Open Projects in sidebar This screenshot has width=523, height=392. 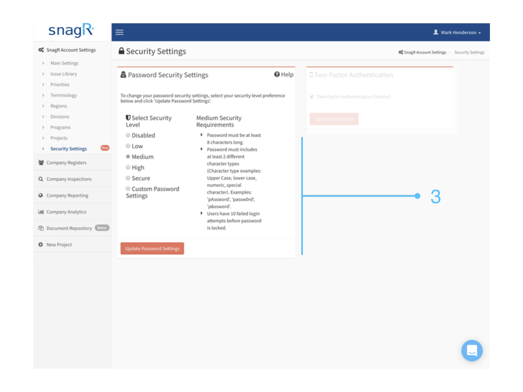[x=59, y=138]
